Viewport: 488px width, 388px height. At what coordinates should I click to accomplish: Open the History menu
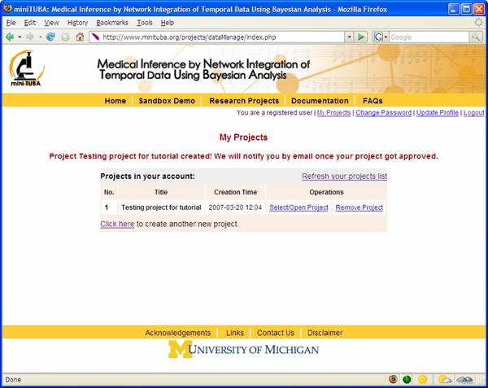[x=78, y=23]
